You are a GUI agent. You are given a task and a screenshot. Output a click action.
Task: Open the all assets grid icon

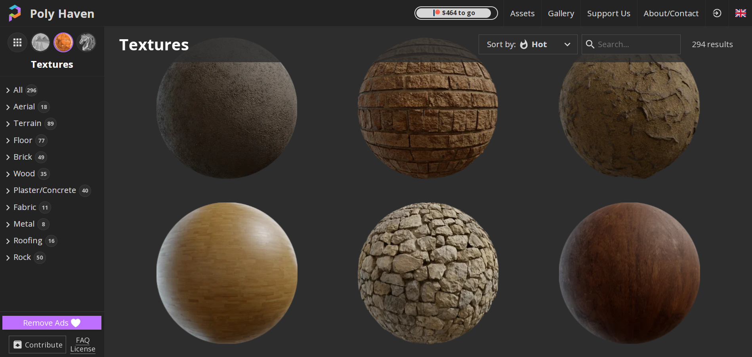click(x=17, y=42)
